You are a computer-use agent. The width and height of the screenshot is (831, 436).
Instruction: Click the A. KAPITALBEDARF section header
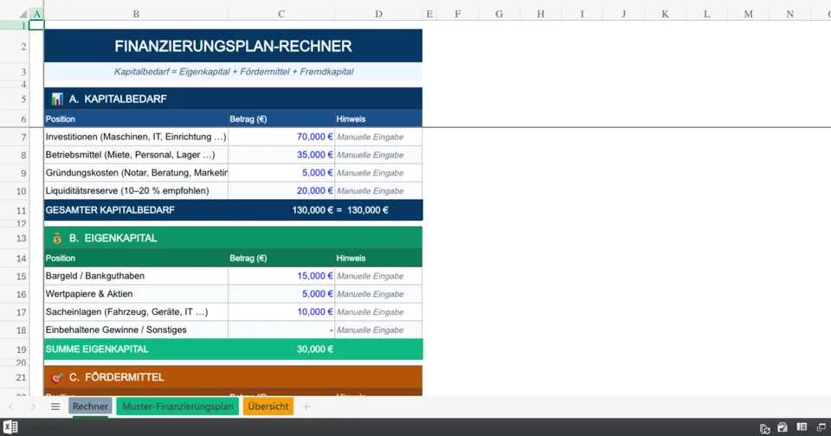[233, 99]
